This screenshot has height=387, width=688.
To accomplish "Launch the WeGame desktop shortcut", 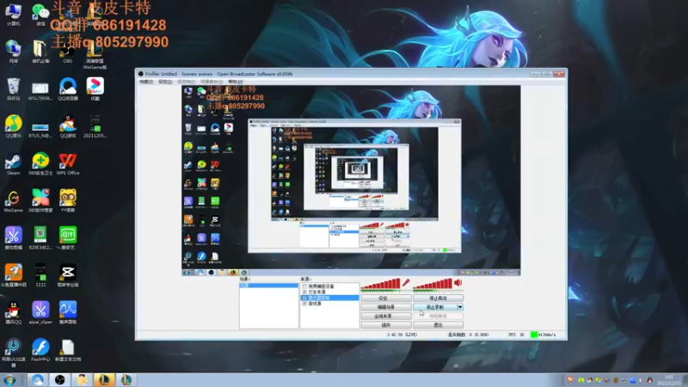I will (13, 201).
